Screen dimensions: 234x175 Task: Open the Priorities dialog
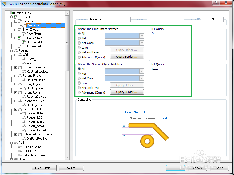coord(71,168)
